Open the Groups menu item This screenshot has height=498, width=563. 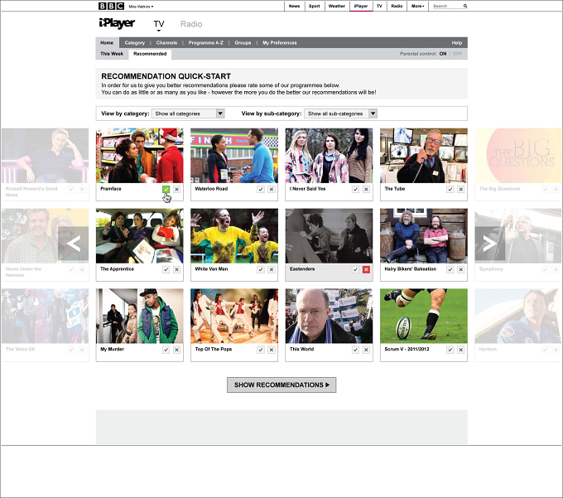[243, 43]
